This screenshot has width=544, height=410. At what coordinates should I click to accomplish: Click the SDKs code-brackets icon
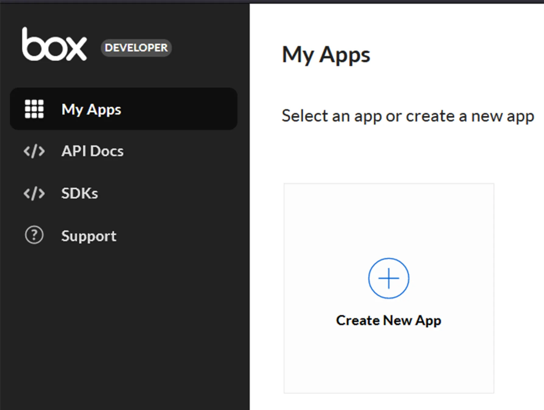click(x=34, y=193)
